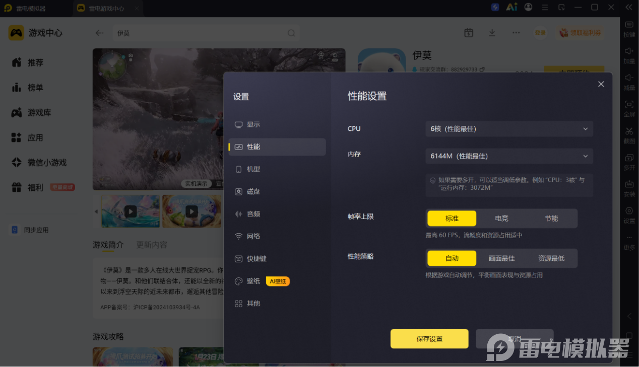
Task: Select the 性能 settings section
Action: tap(277, 147)
